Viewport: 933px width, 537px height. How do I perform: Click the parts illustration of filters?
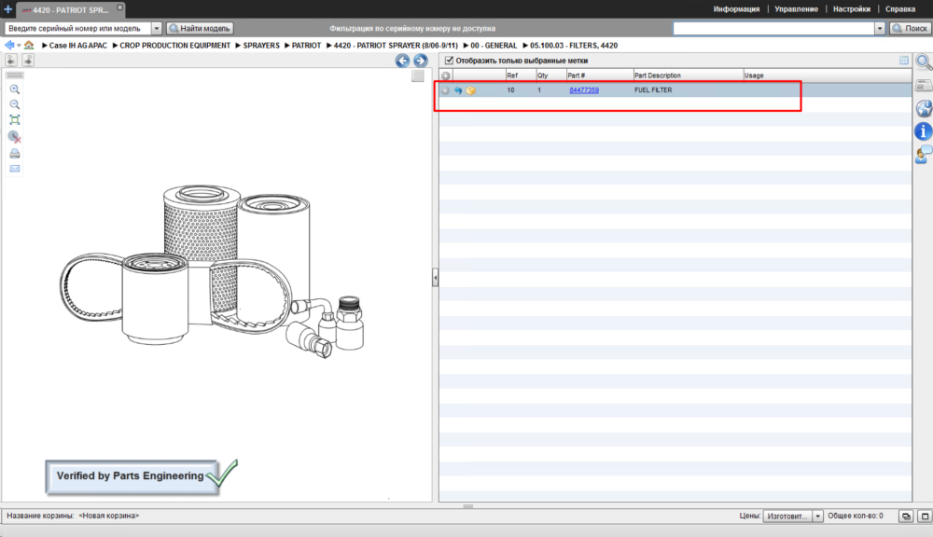[212, 272]
